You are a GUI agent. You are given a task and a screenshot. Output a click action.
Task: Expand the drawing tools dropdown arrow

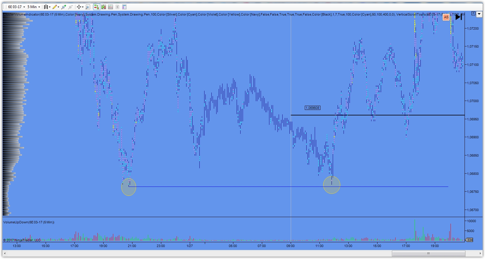[x=58, y=7]
